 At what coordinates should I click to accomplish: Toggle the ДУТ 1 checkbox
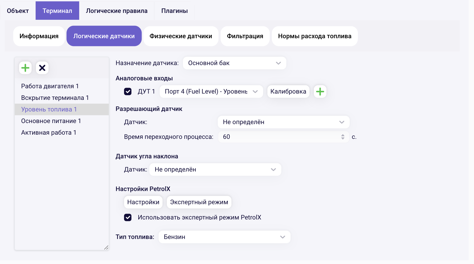[x=128, y=91]
